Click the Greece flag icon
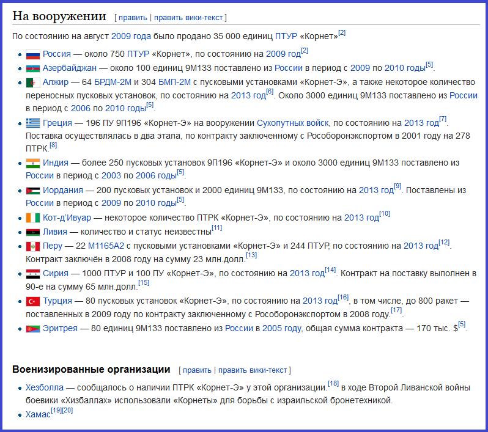This screenshot has height=432, width=488. [x=32, y=123]
